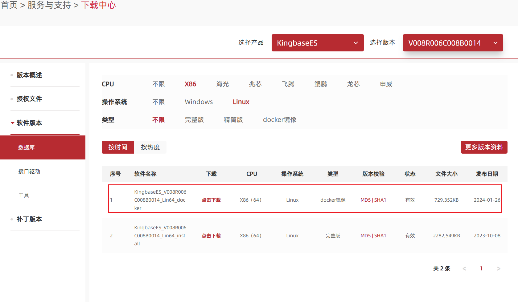Go to 首页 breadcrumb link
The width and height of the screenshot is (518, 302).
[x=9, y=5]
